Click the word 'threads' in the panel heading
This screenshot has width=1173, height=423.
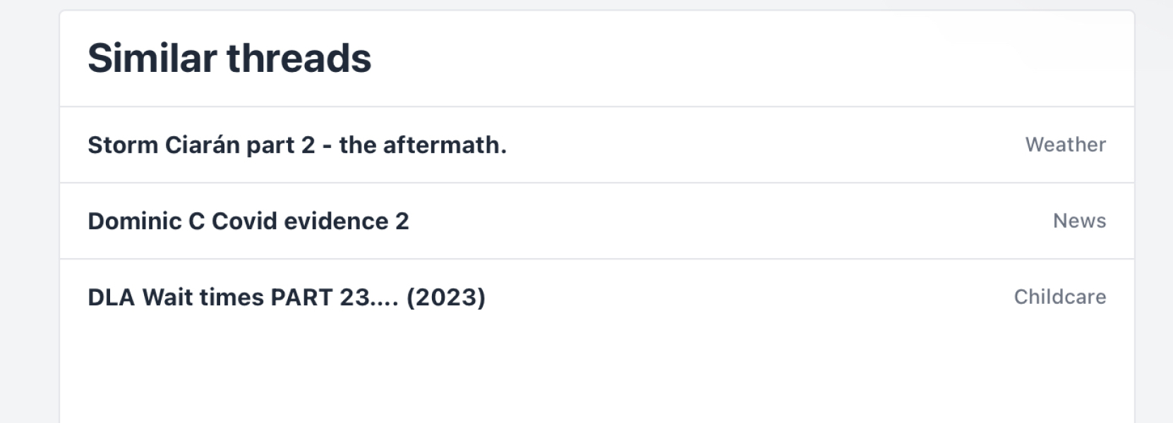click(299, 59)
